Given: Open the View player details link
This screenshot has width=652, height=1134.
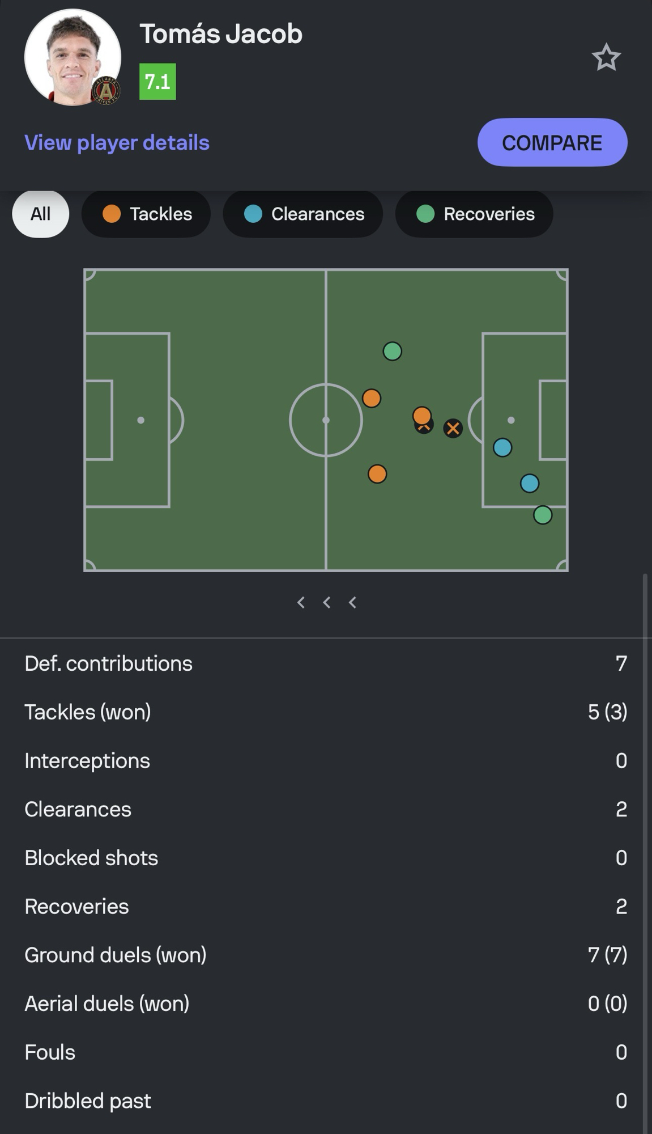Looking at the screenshot, I should 117,143.
